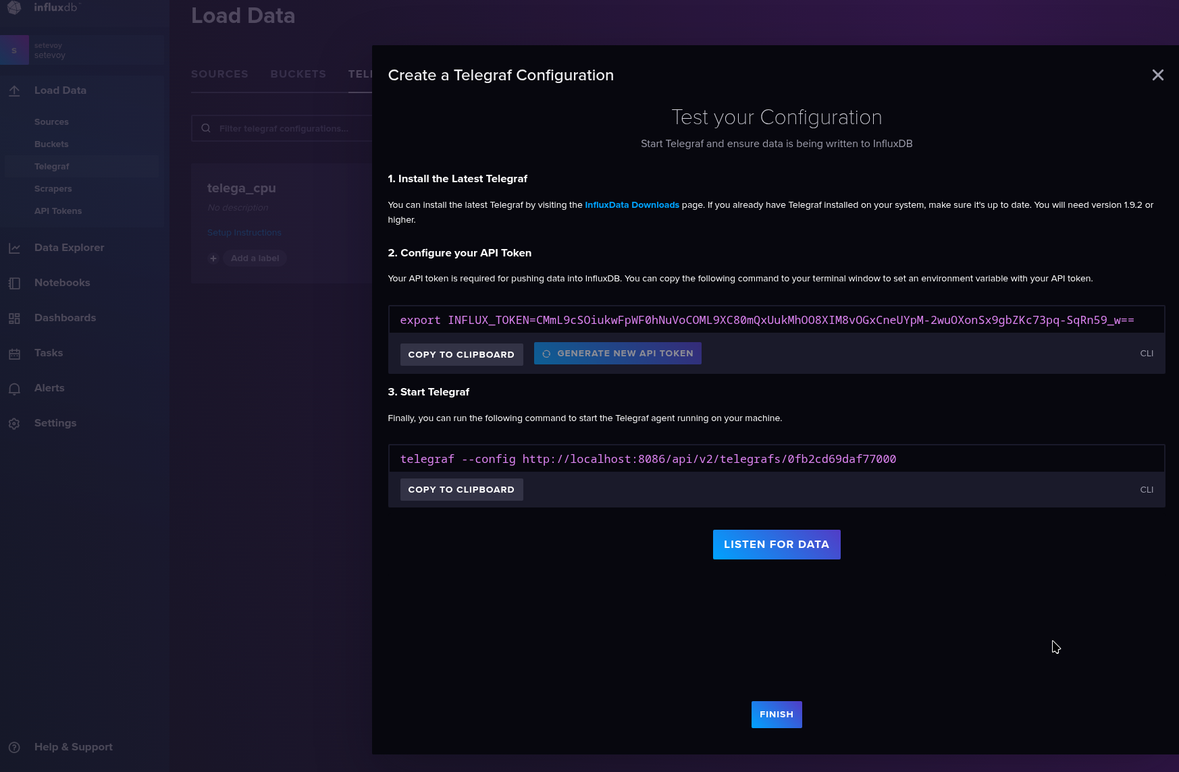Screen dimensions: 1179x772
Task: Click Finish to complete setup
Action: tap(776, 715)
